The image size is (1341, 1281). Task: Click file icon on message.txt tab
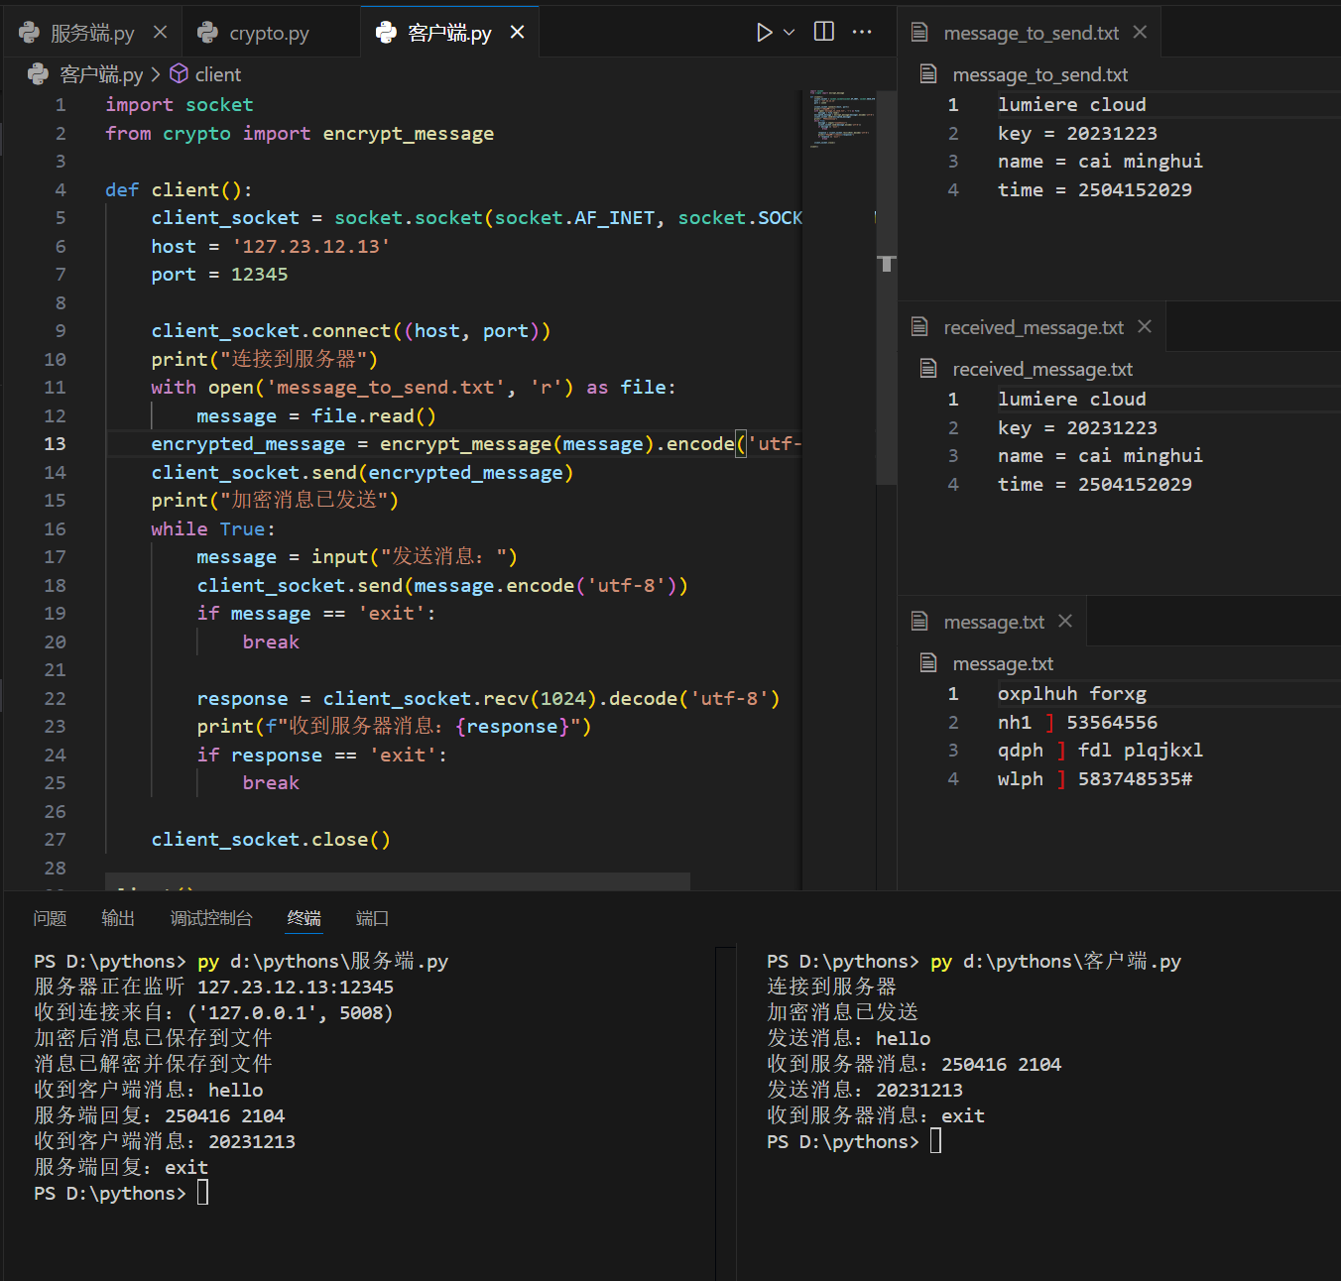coord(919,622)
